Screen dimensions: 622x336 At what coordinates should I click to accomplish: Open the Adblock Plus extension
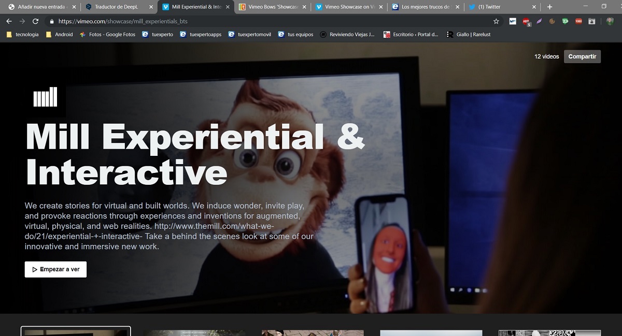click(526, 21)
